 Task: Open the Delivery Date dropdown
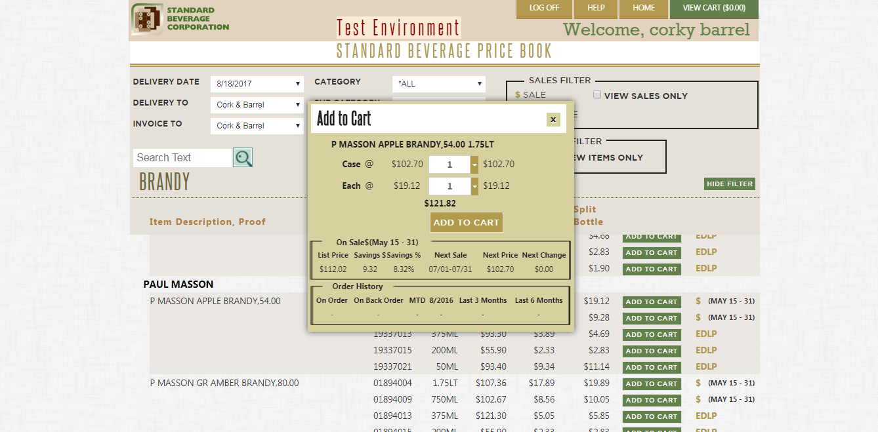pos(257,84)
